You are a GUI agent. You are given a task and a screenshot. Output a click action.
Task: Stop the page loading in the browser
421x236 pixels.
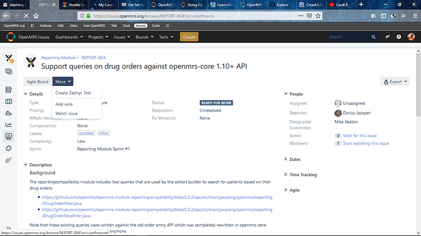tap(26, 16)
